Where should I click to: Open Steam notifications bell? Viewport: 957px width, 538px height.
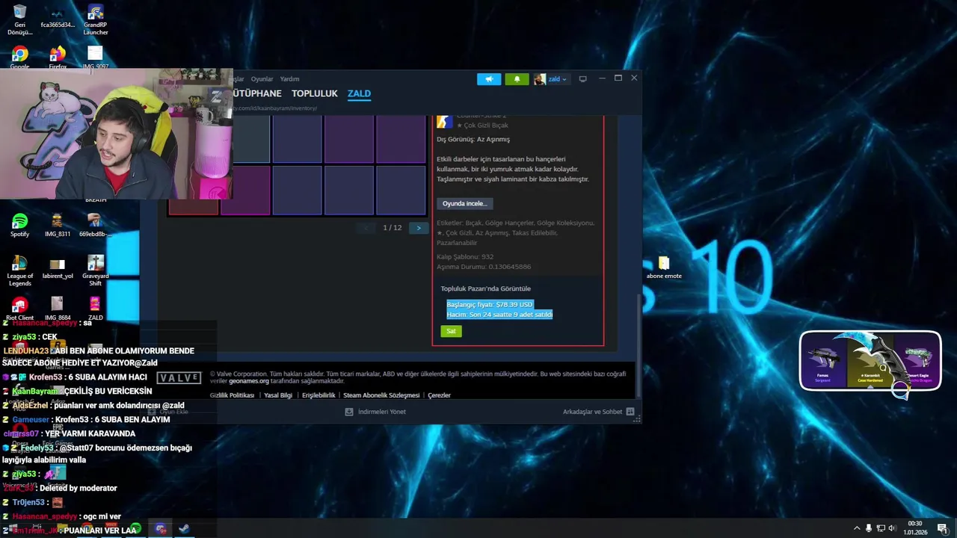coord(517,79)
